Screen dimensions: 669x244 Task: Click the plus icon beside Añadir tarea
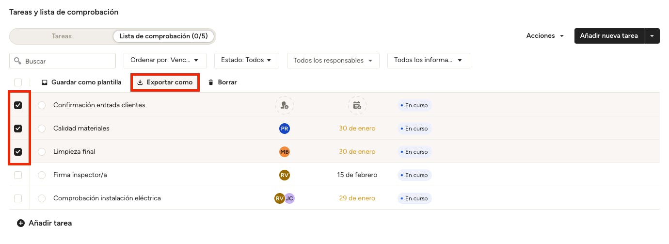[x=21, y=223]
